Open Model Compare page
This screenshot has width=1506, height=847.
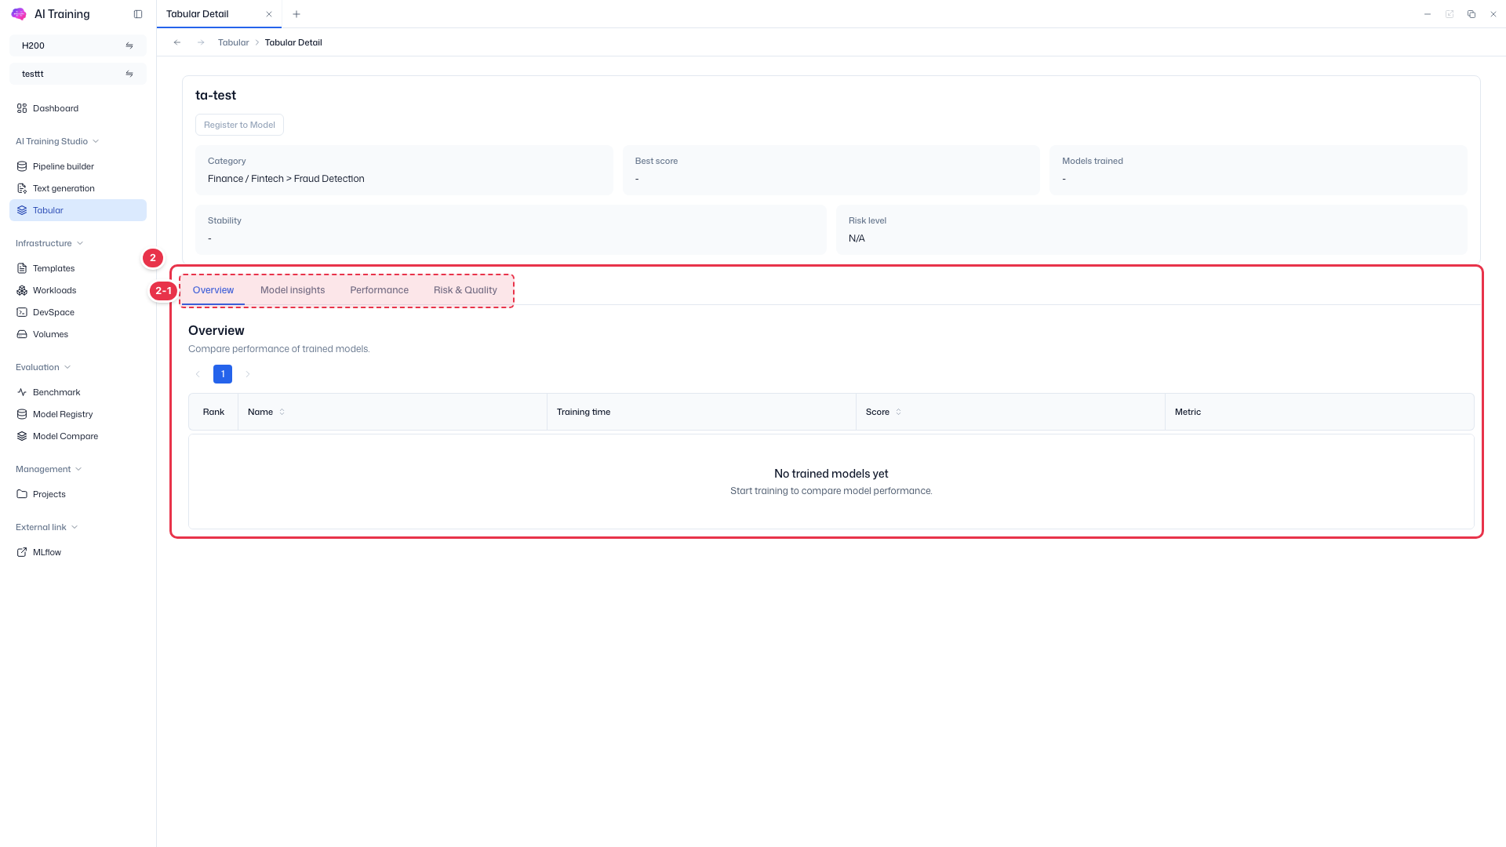tap(78, 436)
